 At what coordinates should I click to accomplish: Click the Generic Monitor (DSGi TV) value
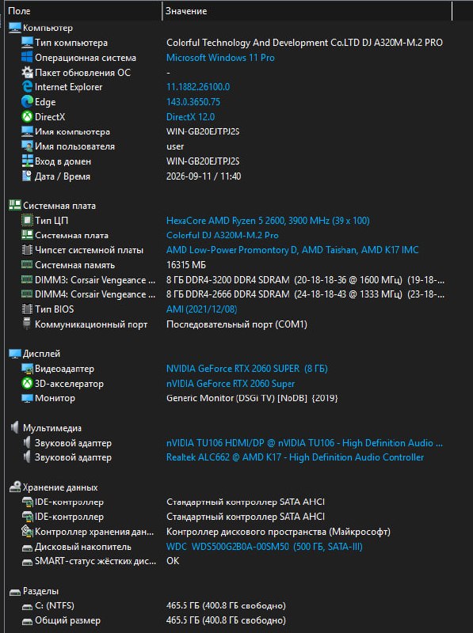252,398
